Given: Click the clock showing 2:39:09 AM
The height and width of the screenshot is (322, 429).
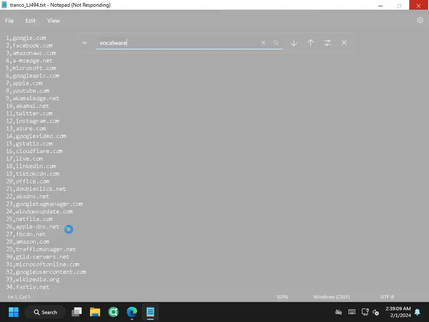Looking at the screenshot, I should pos(398,309).
